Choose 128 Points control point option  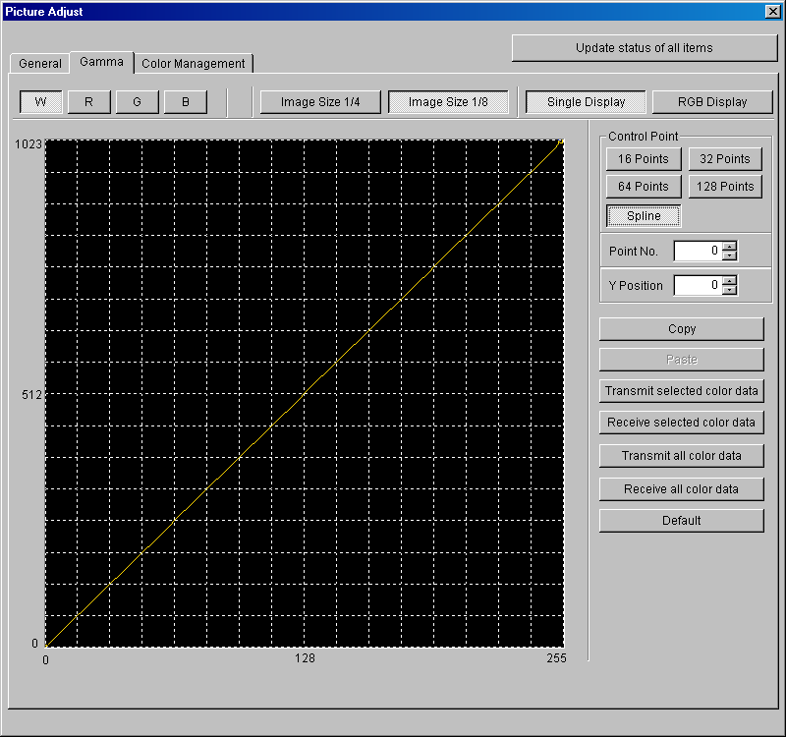[x=724, y=187]
